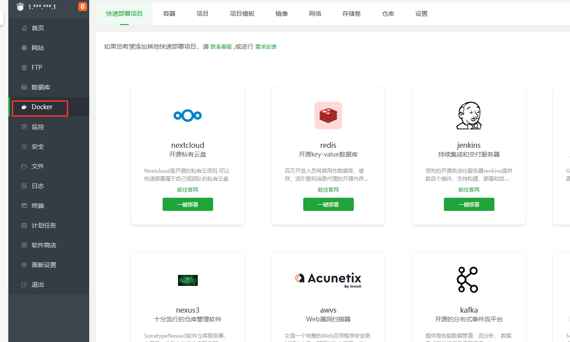Click the Docker whale icon in sidebar
This screenshot has height=342, width=570.
(24, 107)
